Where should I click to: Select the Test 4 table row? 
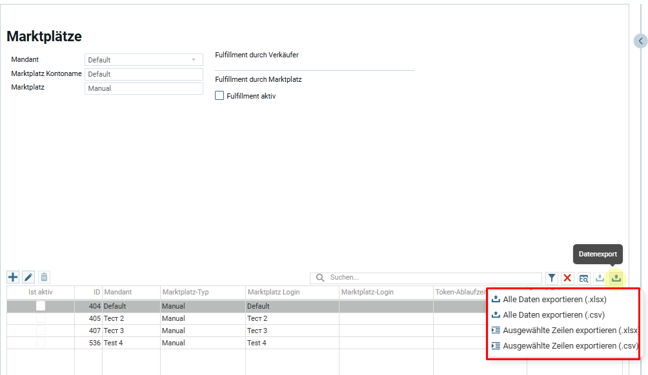194,343
